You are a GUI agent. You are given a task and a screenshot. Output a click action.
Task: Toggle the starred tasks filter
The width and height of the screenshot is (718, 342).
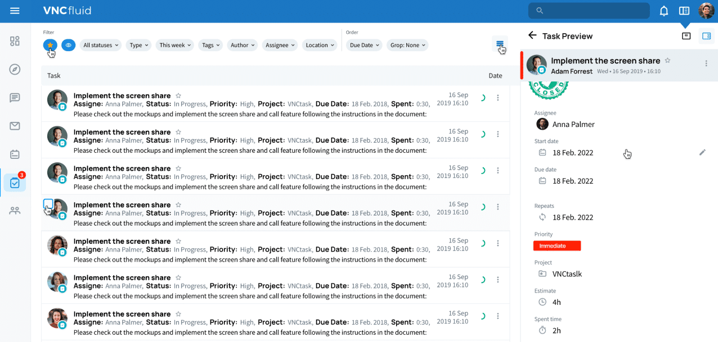50,45
